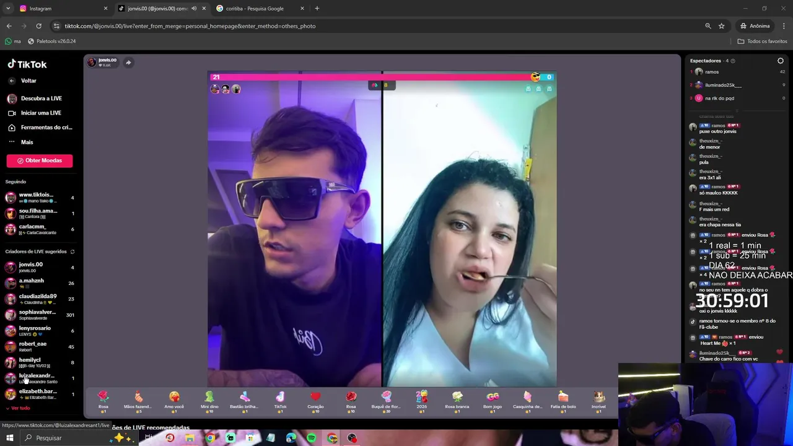The width and height of the screenshot is (793, 446).
Task: Open spectators panel settings icon
Action: click(781, 61)
